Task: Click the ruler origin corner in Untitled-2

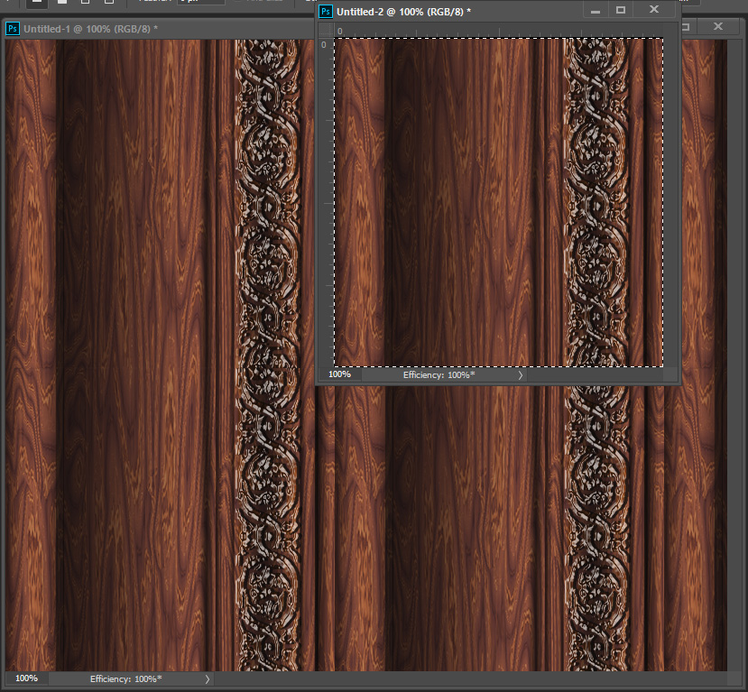Action: point(325,31)
